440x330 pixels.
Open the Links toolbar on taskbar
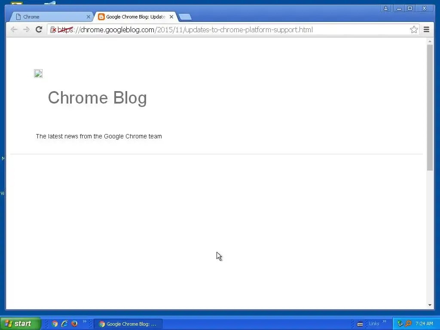pyautogui.click(x=374, y=324)
